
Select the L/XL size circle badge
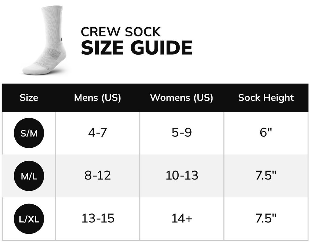coord(29,219)
